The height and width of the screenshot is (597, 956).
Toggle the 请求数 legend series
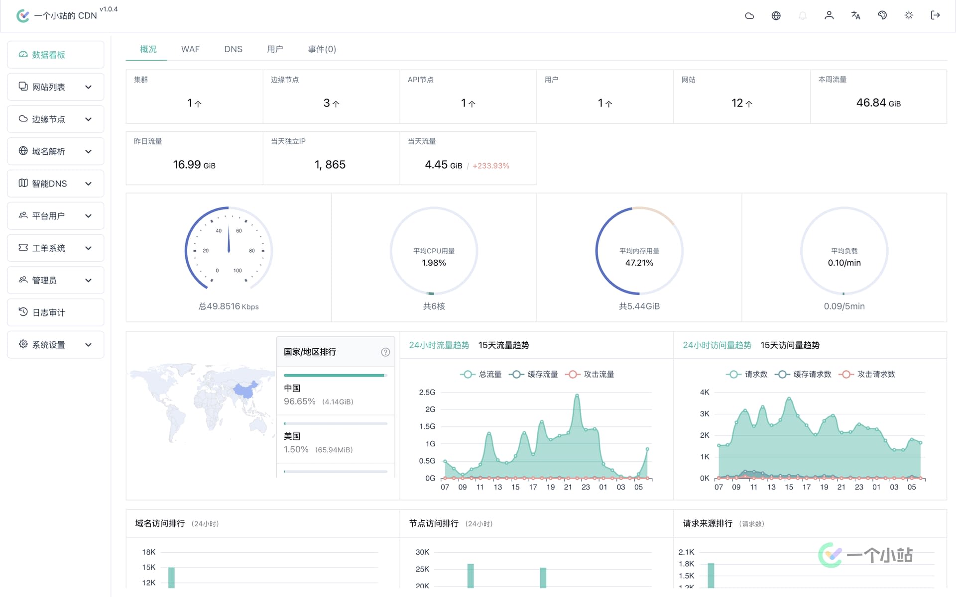(747, 374)
